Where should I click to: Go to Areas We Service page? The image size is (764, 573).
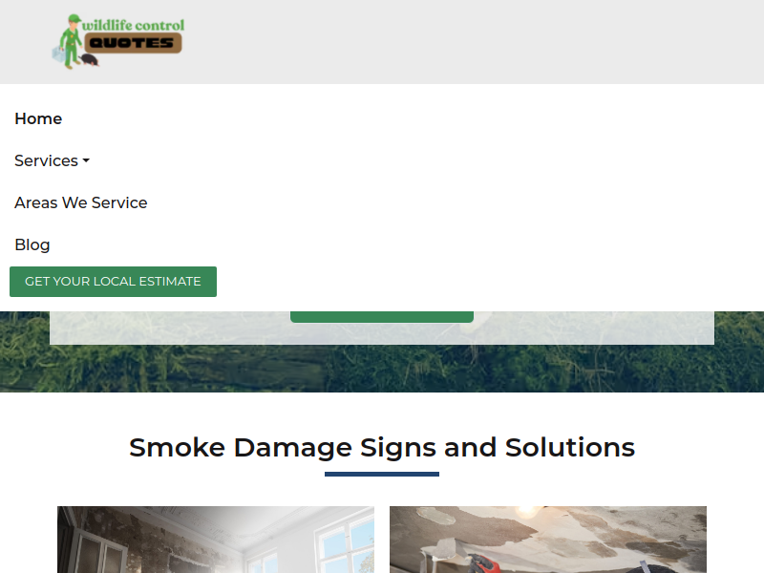tap(81, 202)
